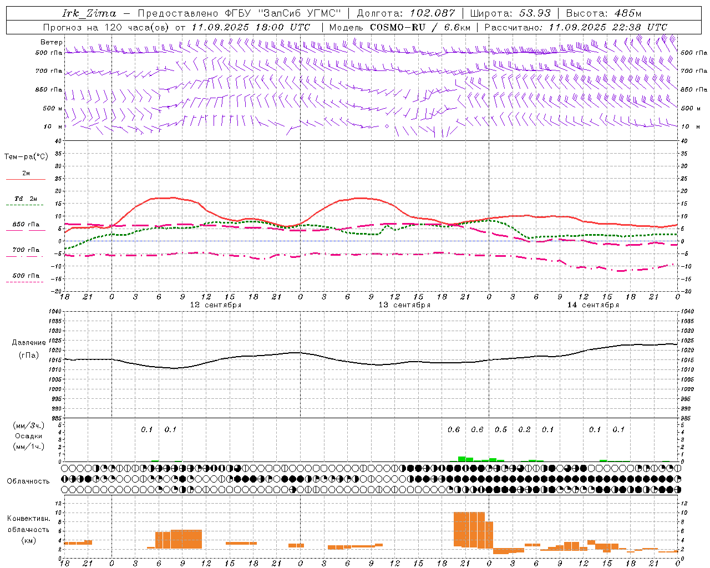Click the latitude value "Широта: 53.93"
The height and width of the screenshot is (568, 710).
[x=510, y=13]
